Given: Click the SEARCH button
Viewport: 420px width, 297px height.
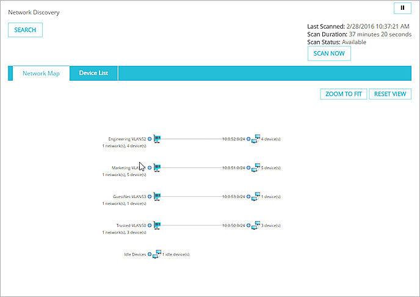Looking at the screenshot, I should 25,30.
